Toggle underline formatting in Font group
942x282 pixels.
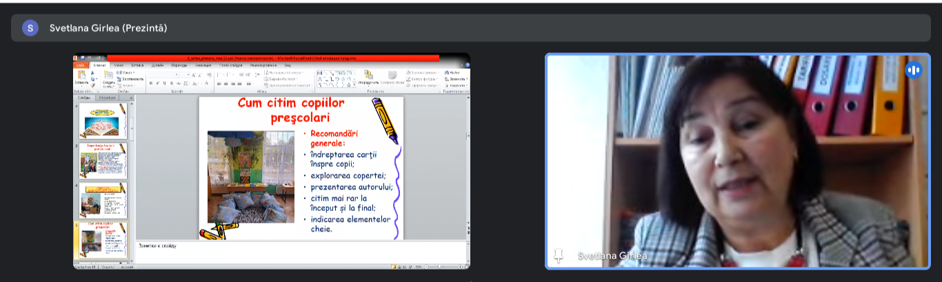coord(164,83)
